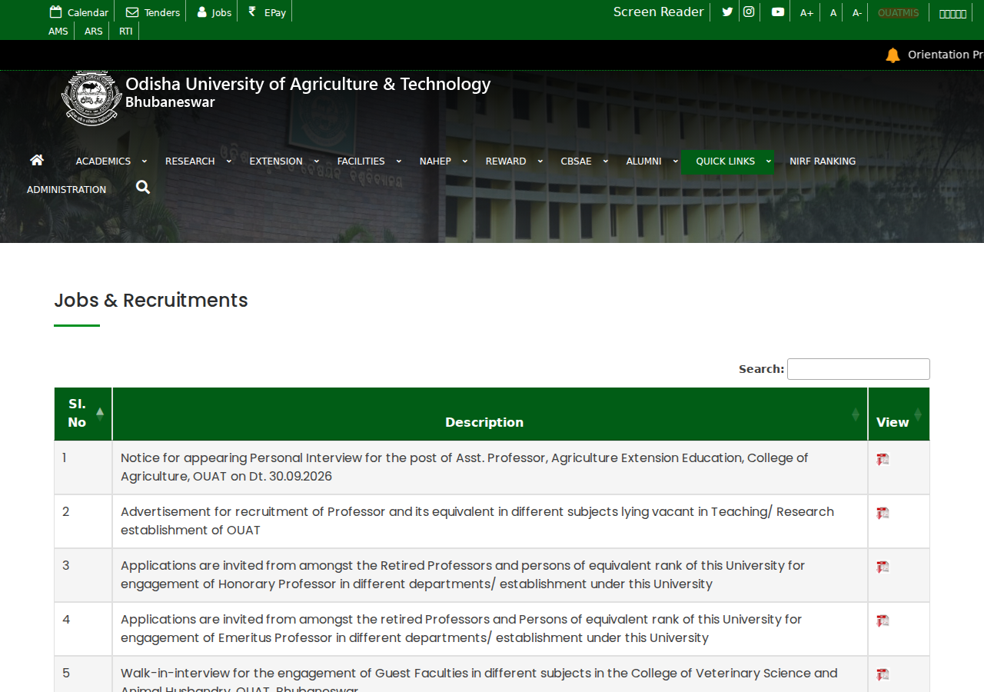Screen dimensions: 984x692
Task: Open the EPay rupee link
Action: pos(267,12)
